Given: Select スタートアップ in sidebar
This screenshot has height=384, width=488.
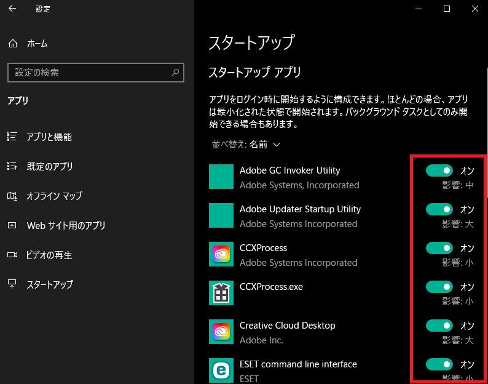Looking at the screenshot, I should (50, 284).
